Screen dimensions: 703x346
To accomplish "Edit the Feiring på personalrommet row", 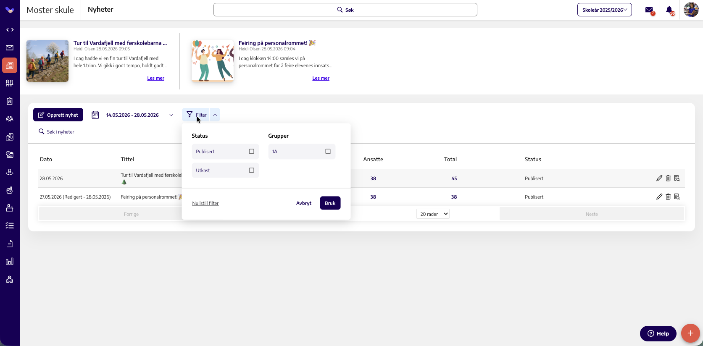I will (659, 197).
